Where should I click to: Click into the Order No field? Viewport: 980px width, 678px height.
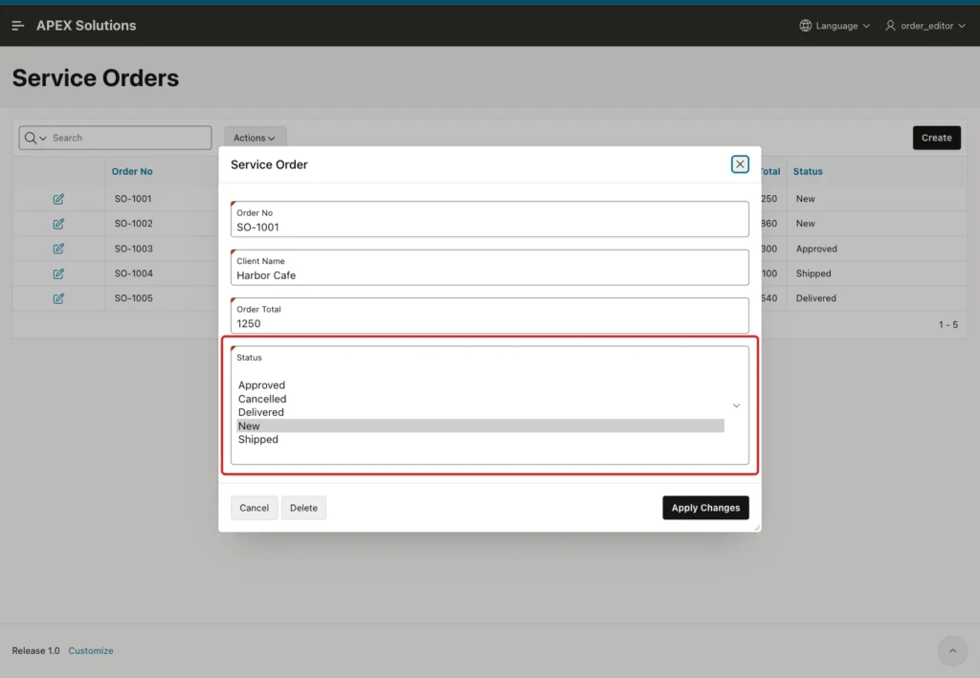489,219
